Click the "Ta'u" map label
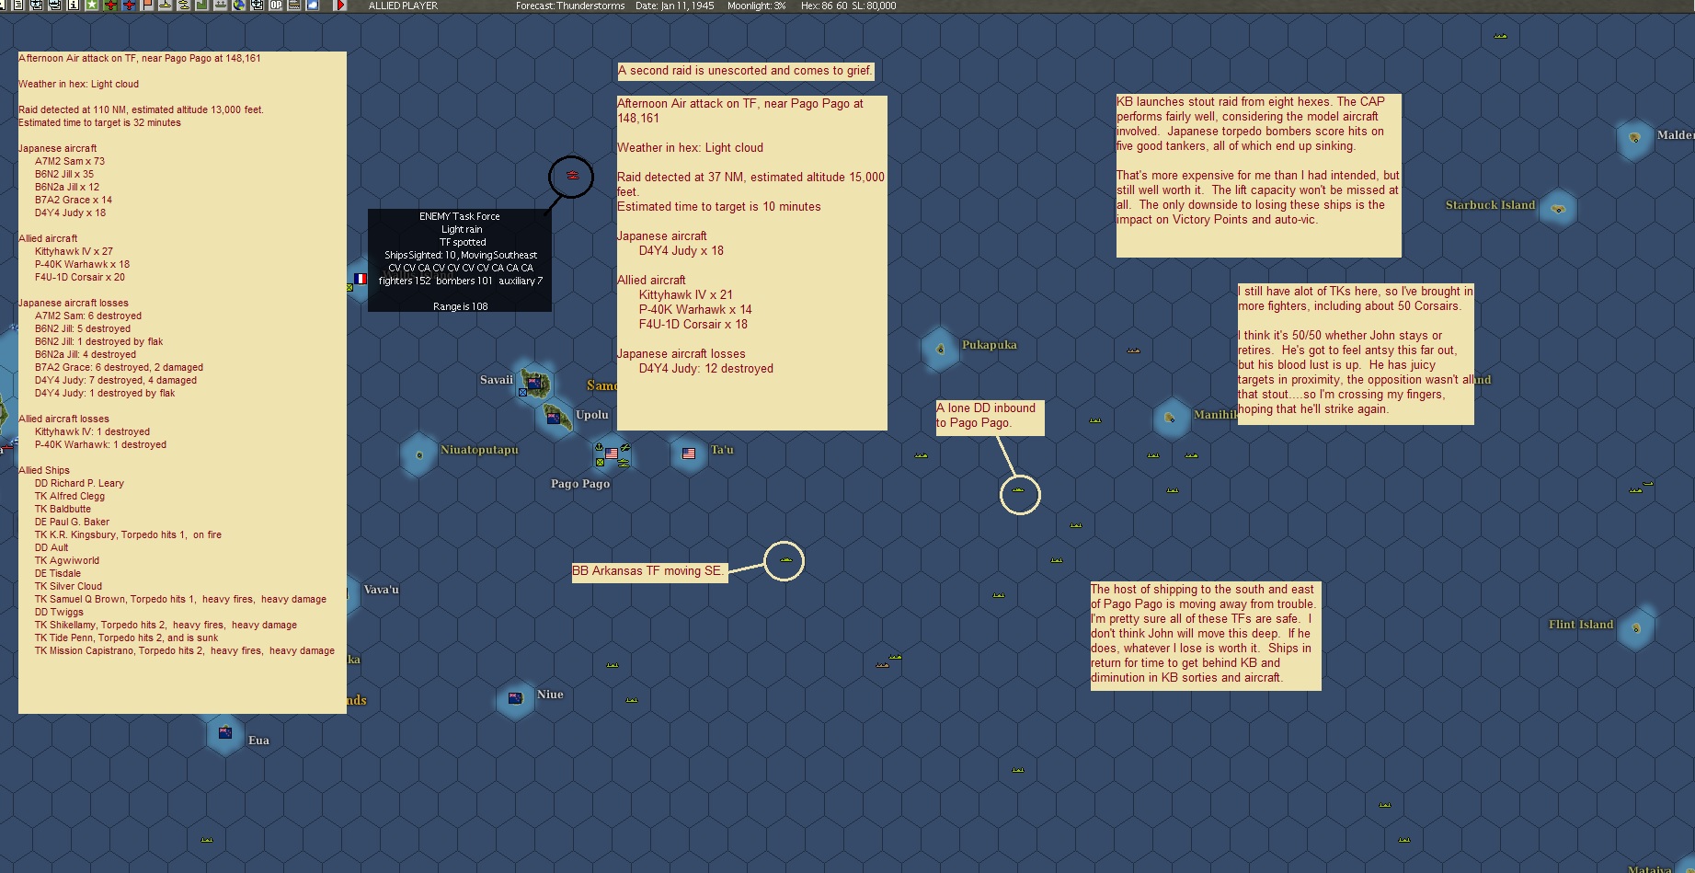This screenshot has height=873, width=1695. pyautogui.click(x=722, y=450)
